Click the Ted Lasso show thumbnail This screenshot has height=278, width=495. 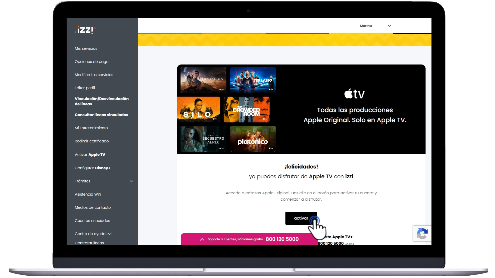click(253, 80)
